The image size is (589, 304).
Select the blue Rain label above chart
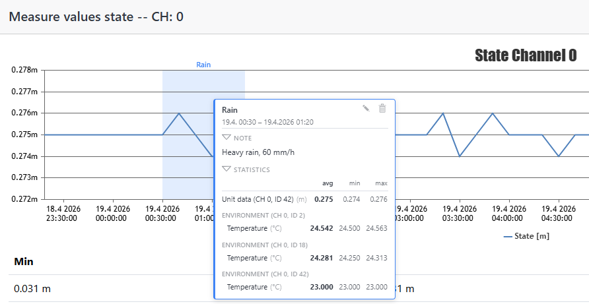point(203,65)
